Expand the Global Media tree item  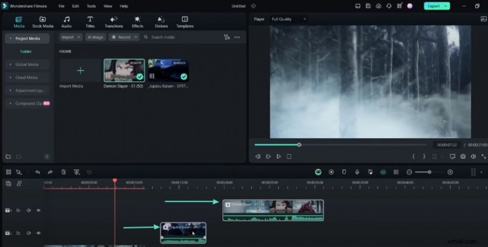10,64
